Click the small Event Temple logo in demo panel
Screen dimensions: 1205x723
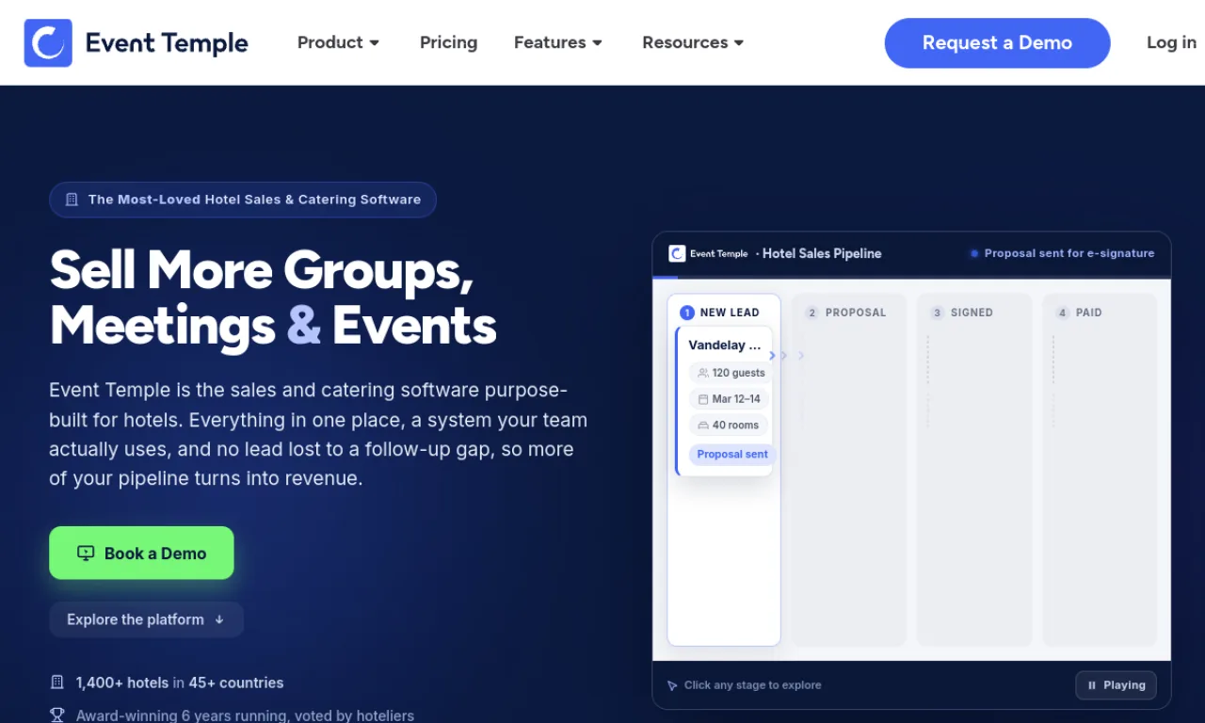(709, 253)
